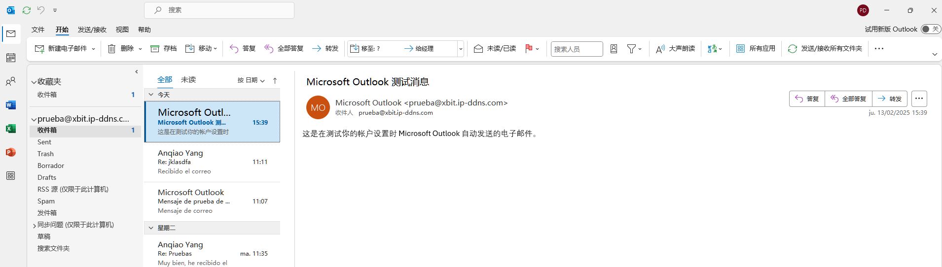Launch Word from the sidebar
942x267 pixels.
[x=11, y=105]
